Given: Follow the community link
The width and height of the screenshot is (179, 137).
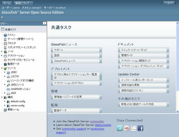Looking at the screenshot, I should click(97, 121).
